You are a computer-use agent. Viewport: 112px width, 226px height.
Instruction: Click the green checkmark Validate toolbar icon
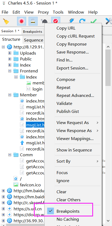94,21
